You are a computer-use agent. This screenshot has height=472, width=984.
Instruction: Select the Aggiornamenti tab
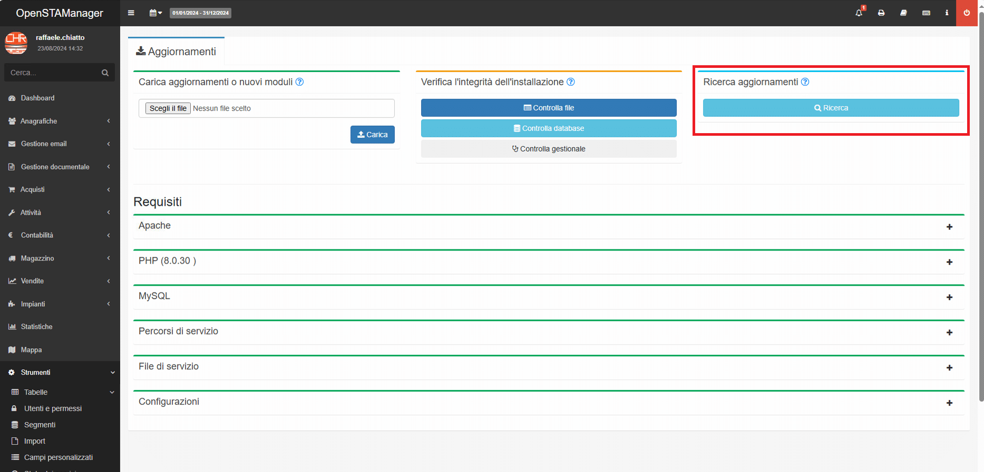[x=176, y=52]
